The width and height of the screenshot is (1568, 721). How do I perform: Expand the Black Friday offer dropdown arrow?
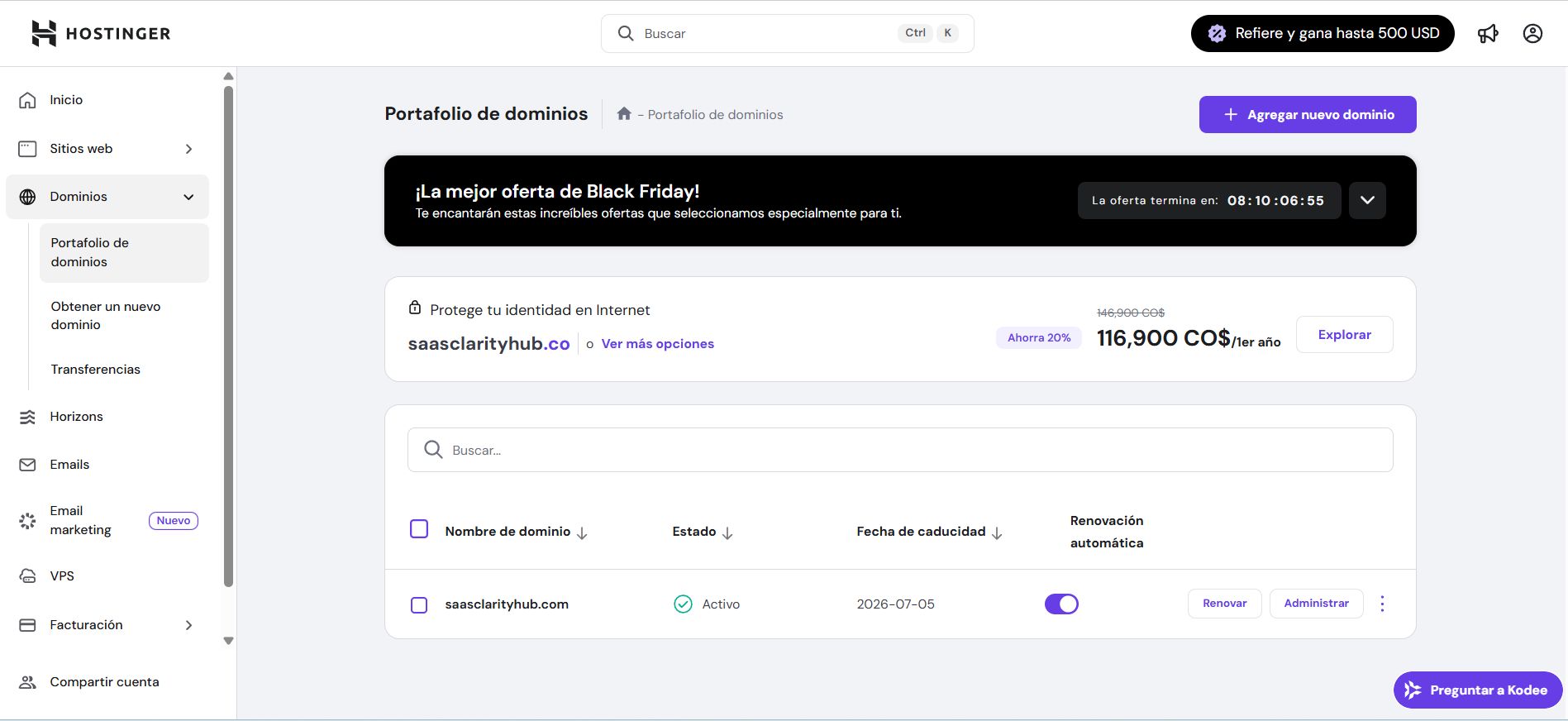[1367, 200]
